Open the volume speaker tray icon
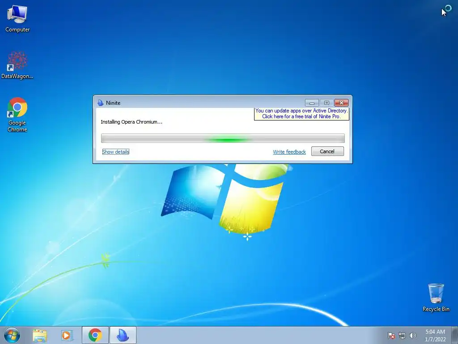Viewport: 458px width, 344px height. pyautogui.click(x=413, y=335)
